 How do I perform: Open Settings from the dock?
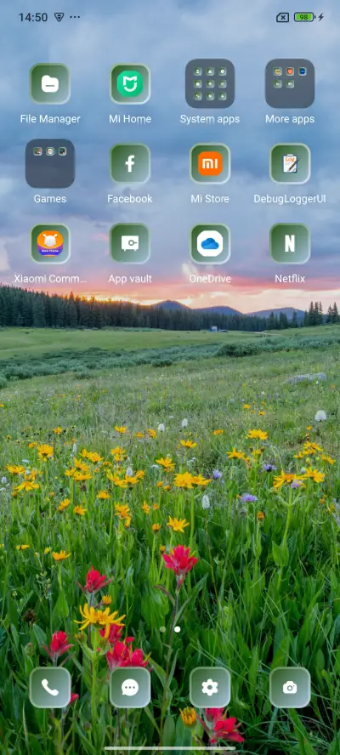click(x=210, y=688)
